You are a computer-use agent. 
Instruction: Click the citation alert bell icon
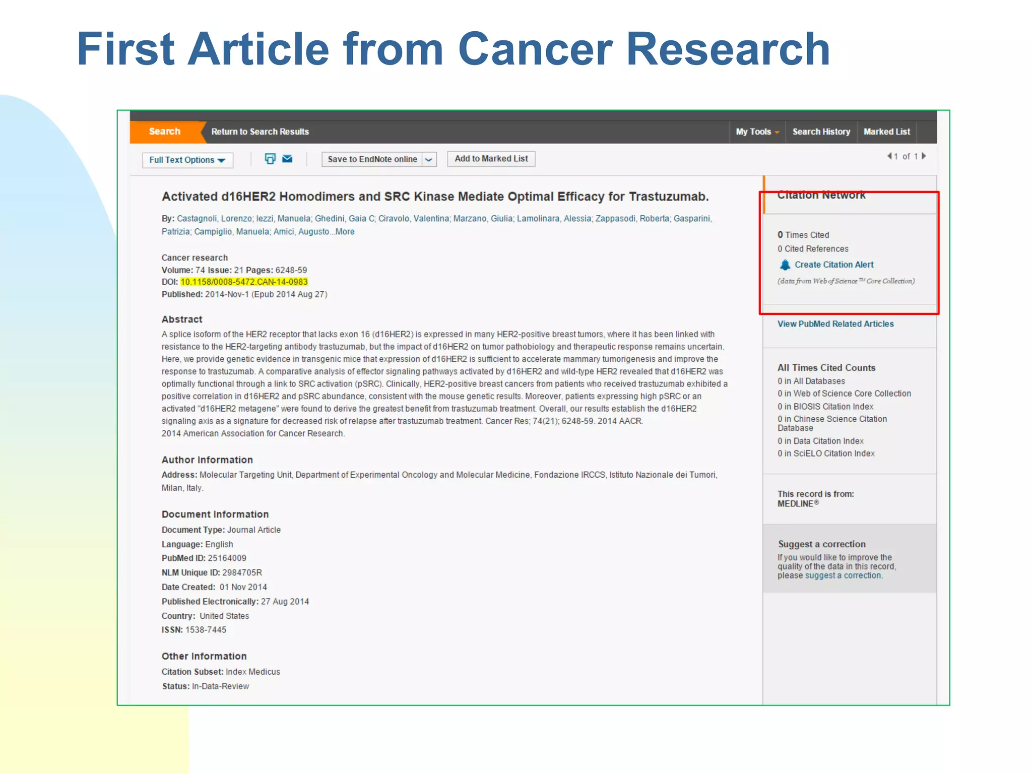coord(785,265)
